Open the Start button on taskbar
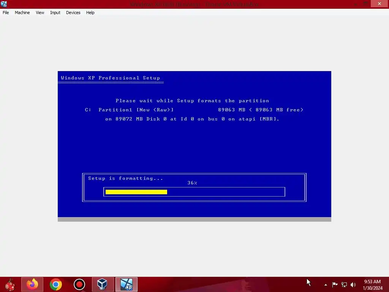 [x=10, y=284]
